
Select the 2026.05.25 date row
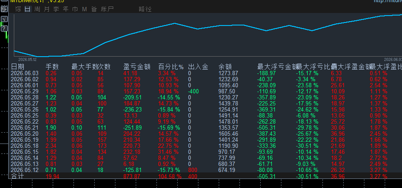point(25,115)
